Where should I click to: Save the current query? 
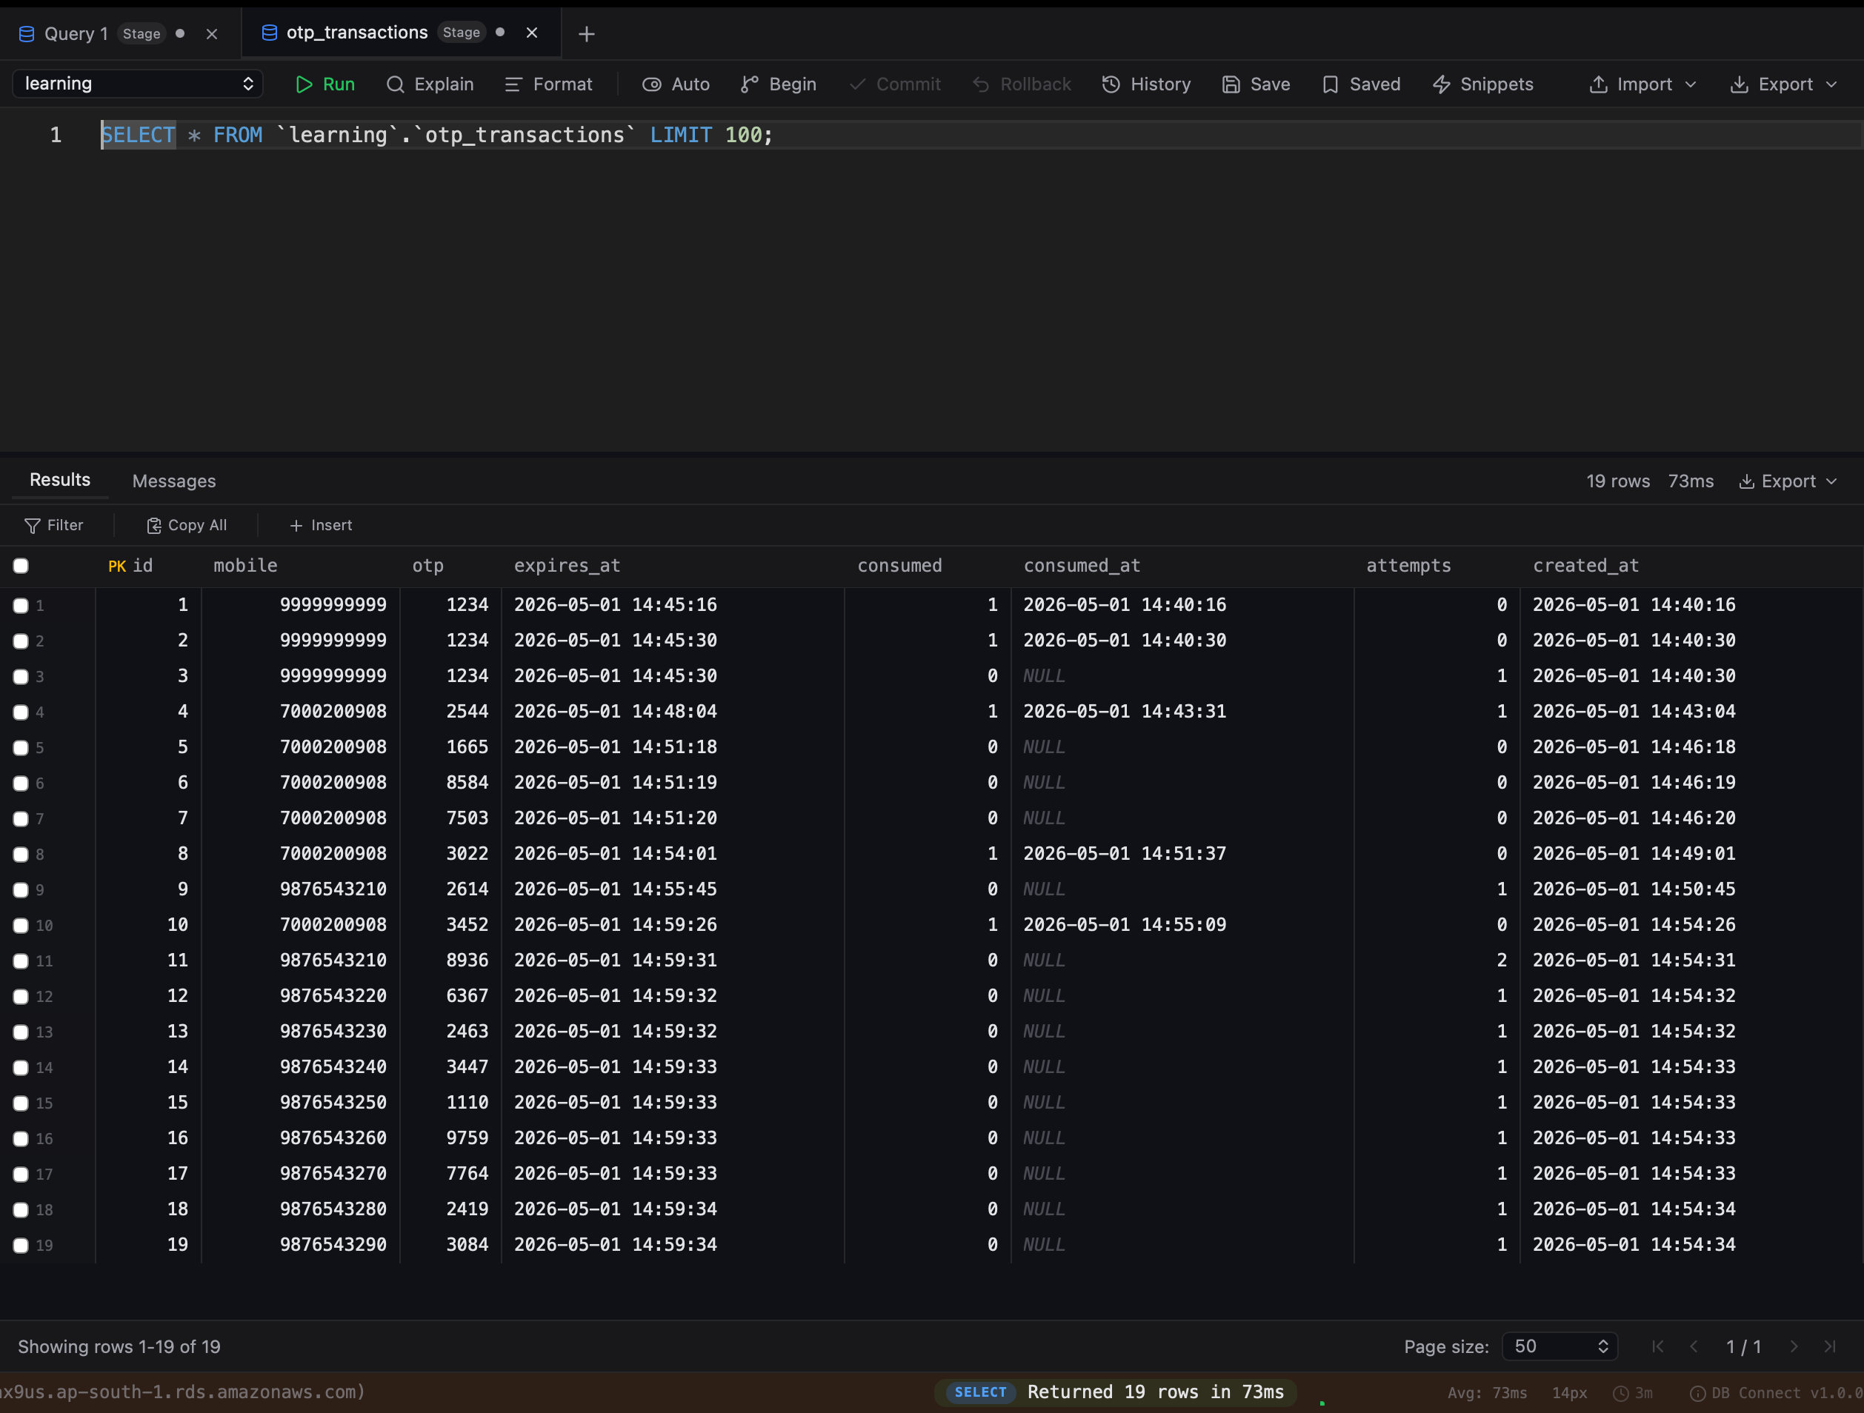pos(1256,84)
